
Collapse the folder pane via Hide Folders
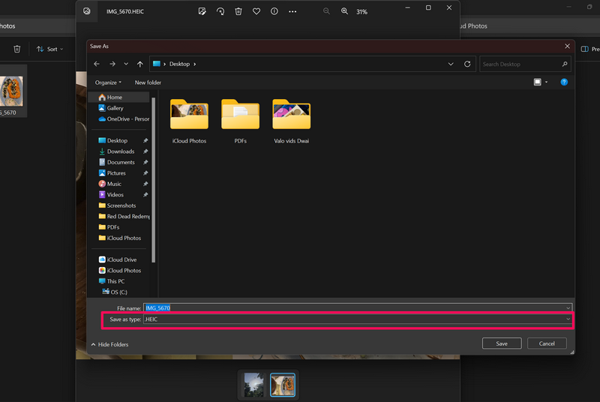[109, 344]
